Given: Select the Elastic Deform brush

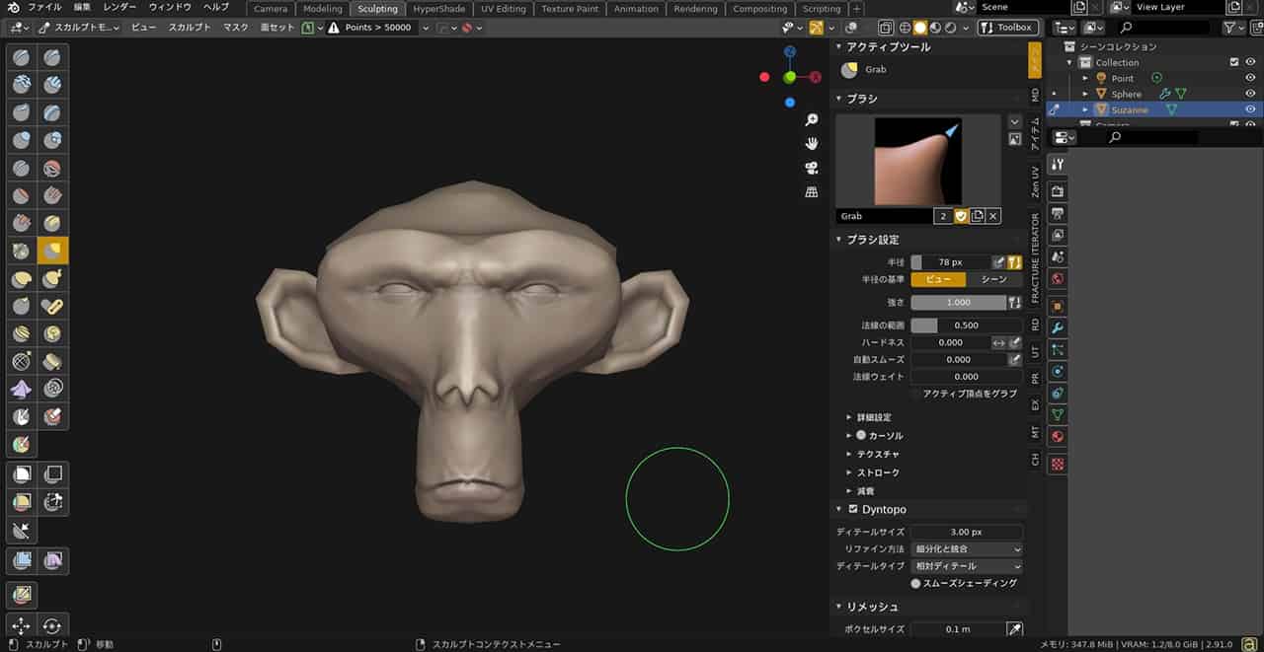Looking at the screenshot, I should pos(22,278).
